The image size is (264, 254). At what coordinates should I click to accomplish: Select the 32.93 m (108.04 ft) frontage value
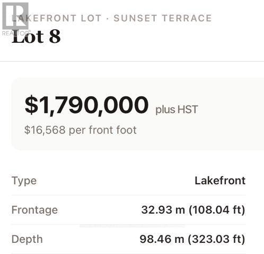(193, 210)
